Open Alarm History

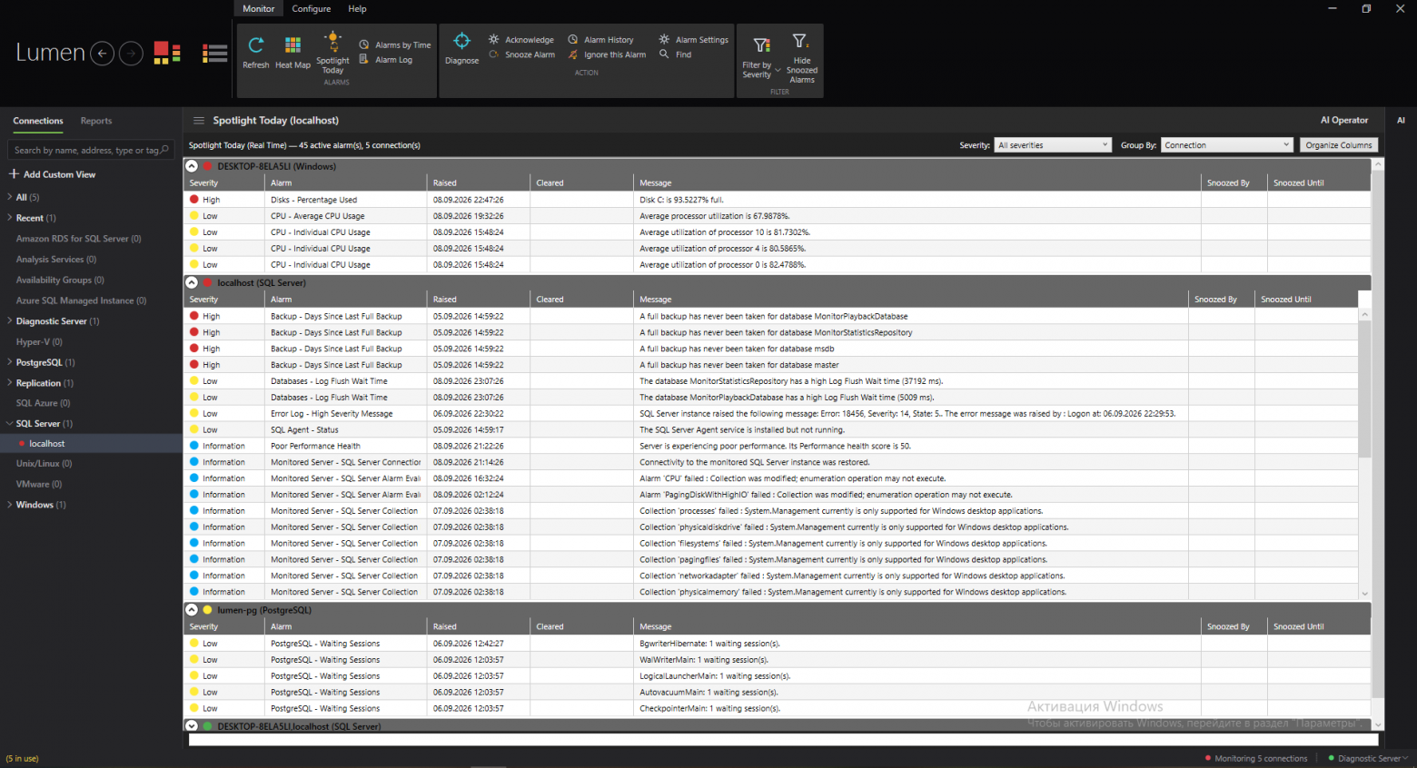point(600,40)
